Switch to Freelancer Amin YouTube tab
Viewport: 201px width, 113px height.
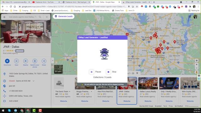coord(46,2)
